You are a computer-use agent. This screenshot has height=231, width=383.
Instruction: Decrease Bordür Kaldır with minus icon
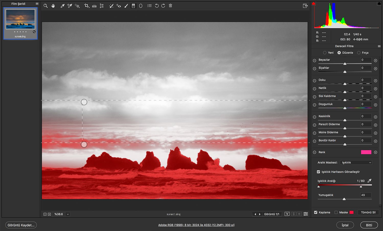pos(315,141)
